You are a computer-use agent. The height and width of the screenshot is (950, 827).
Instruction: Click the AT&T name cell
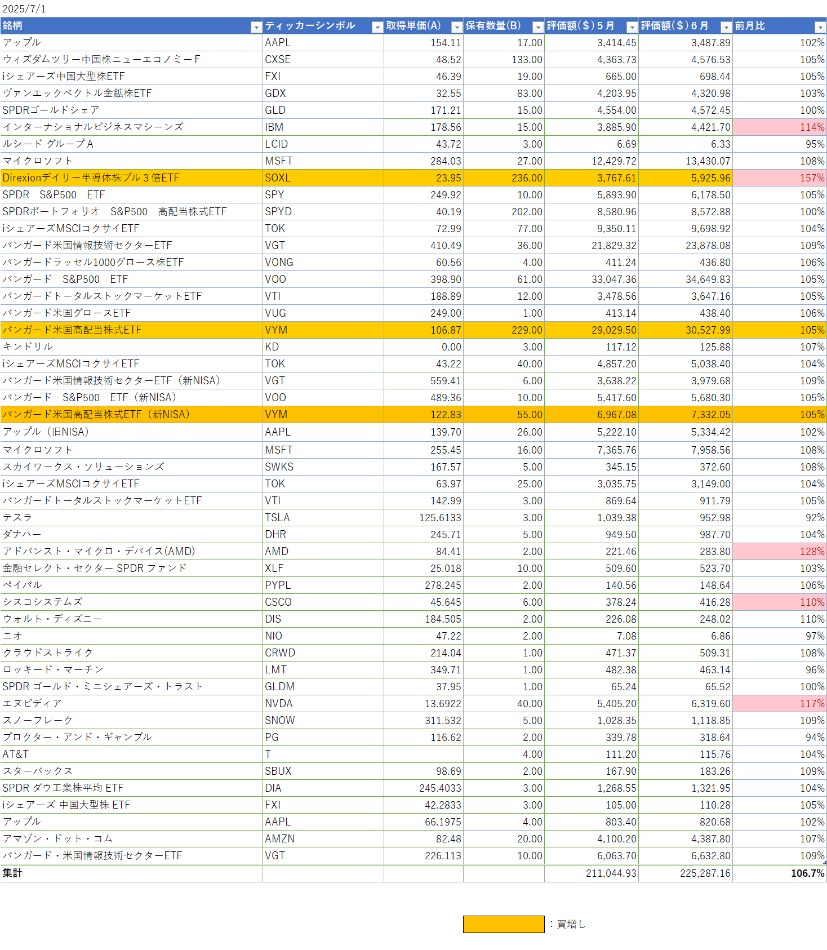coord(131,754)
